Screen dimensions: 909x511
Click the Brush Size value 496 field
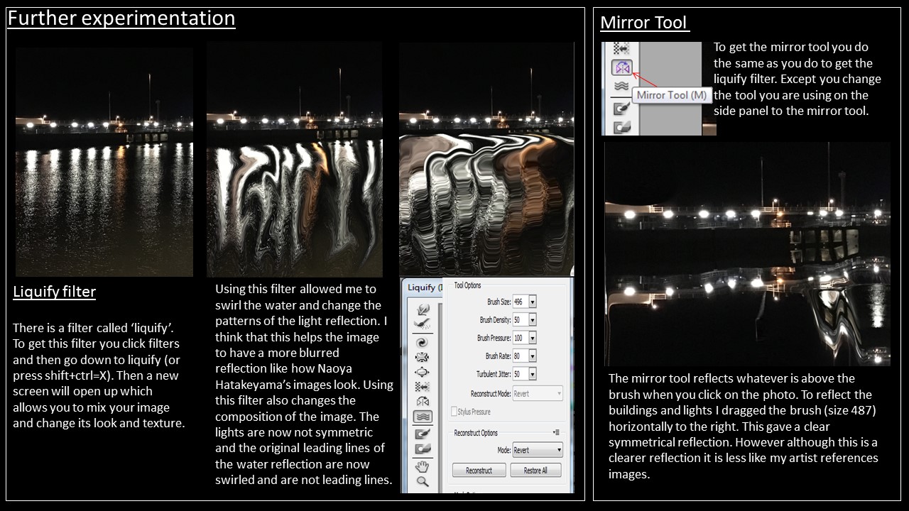tap(521, 302)
